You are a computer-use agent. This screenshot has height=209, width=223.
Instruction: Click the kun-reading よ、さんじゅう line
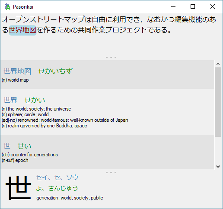pyautogui.click(x=57, y=188)
